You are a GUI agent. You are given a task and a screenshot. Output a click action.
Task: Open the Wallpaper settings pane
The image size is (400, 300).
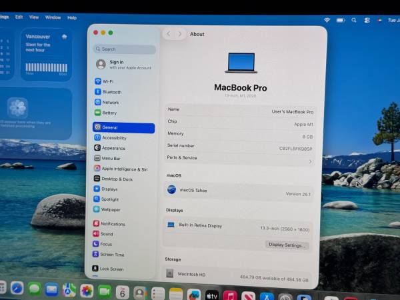(x=110, y=209)
